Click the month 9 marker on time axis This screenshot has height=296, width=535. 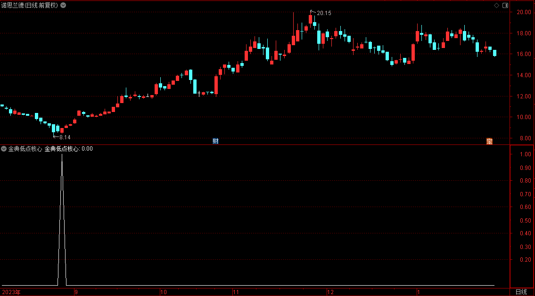click(x=76, y=292)
